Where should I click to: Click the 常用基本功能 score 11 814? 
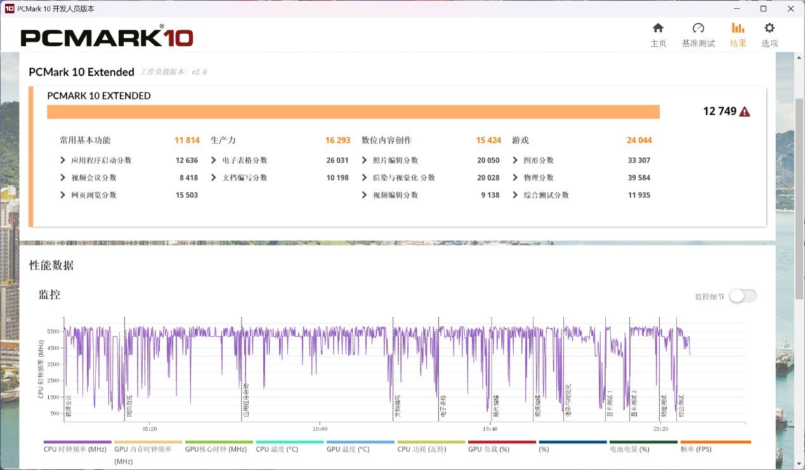tap(187, 140)
